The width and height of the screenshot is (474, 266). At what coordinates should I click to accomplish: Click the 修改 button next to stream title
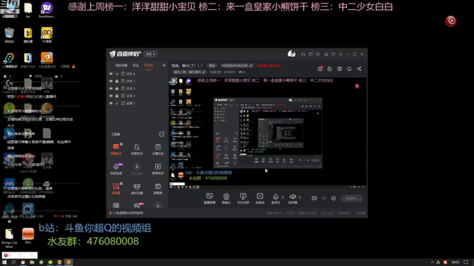point(212,66)
